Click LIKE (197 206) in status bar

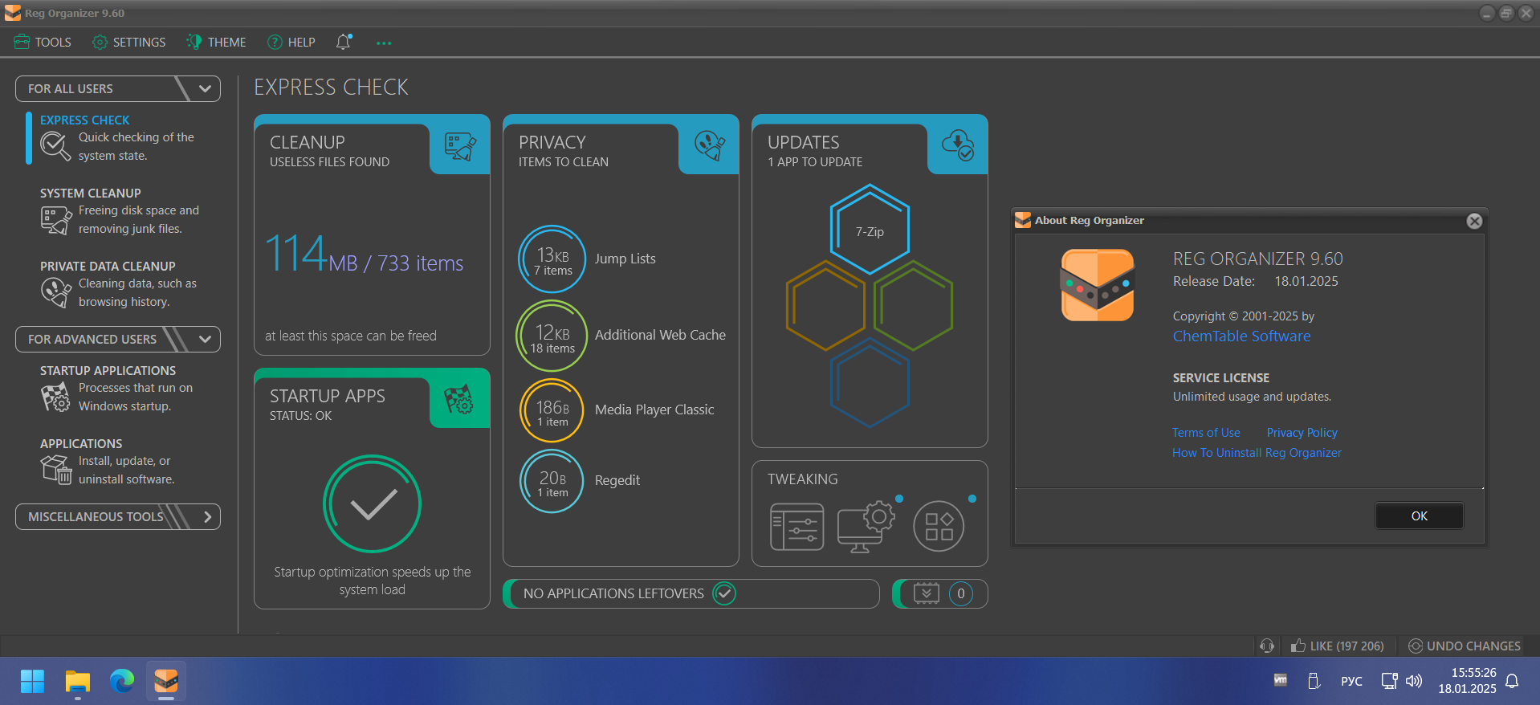[1338, 646]
